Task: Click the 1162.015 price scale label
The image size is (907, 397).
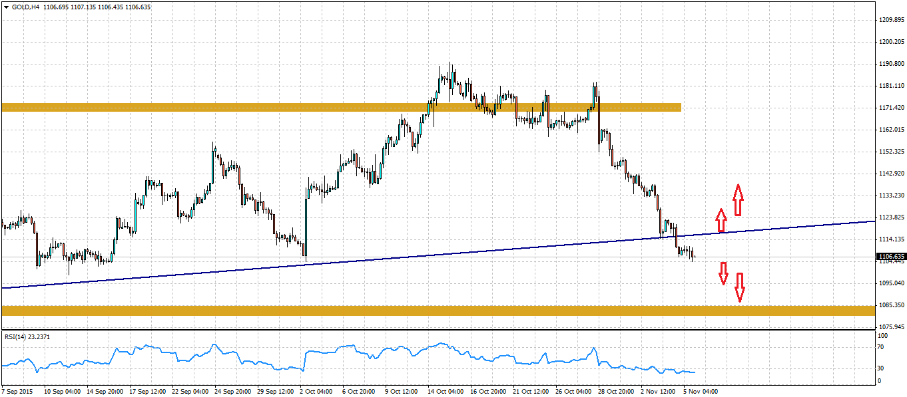Action: tap(892, 130)
